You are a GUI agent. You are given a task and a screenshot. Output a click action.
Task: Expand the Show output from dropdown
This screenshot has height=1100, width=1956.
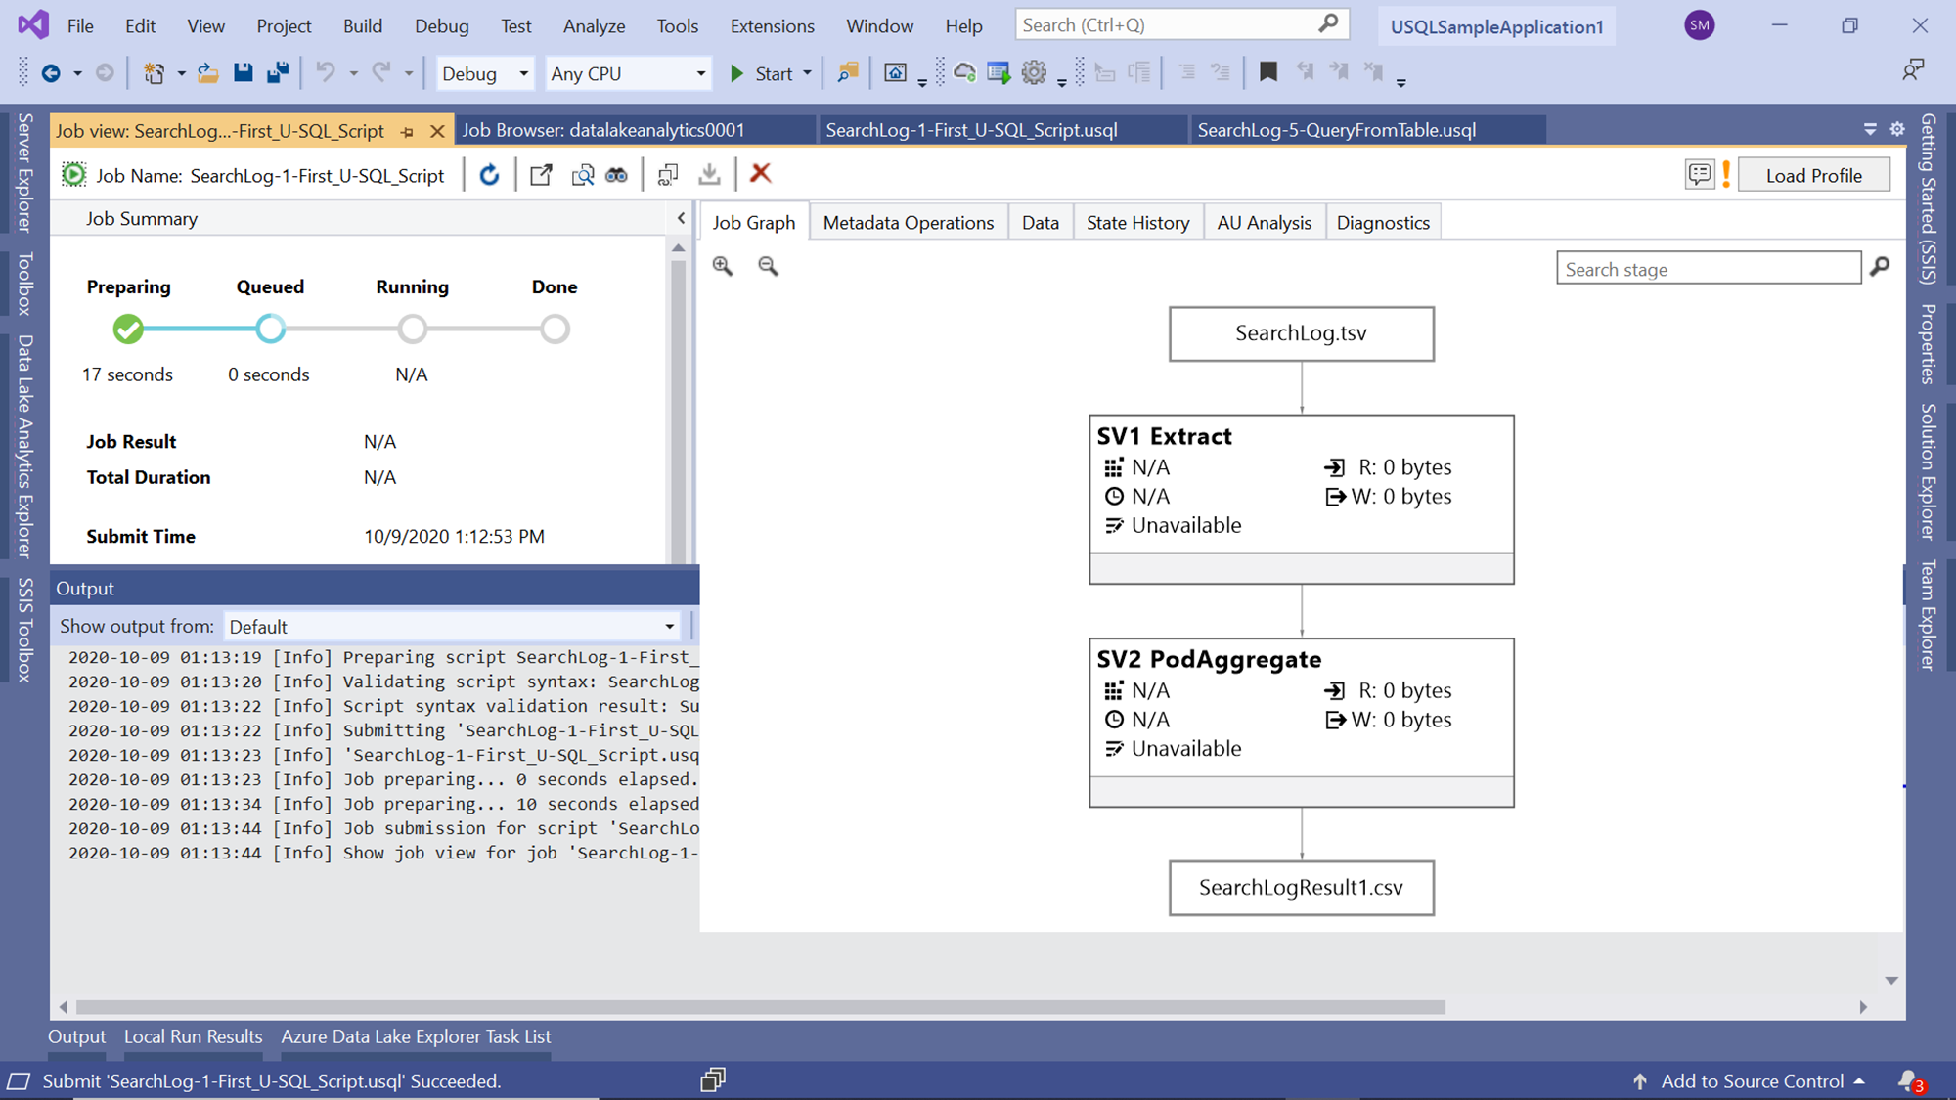coord(669,627)
